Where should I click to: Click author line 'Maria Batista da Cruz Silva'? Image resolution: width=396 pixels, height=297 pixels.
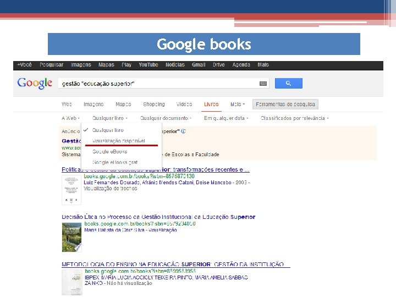point(114,230)
